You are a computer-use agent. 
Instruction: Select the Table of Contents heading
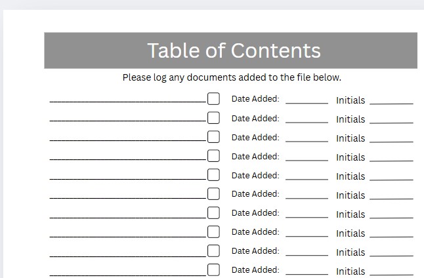pyautogui.click(x=234, y=50)
